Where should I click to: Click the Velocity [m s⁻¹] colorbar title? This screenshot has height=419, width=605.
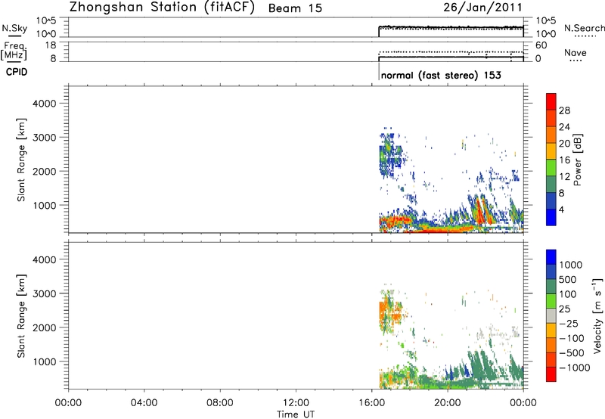pyautogui.click(x=597, y=315)
